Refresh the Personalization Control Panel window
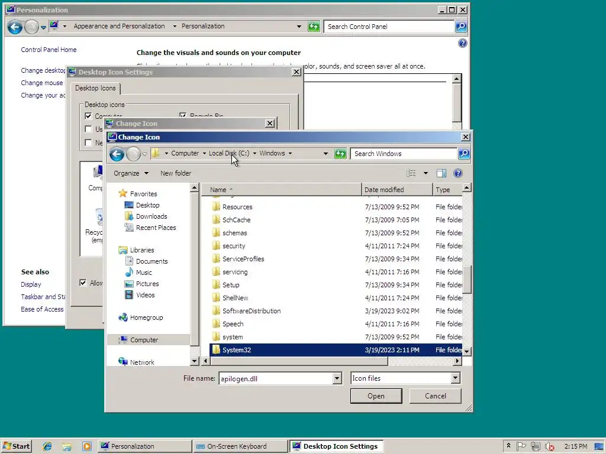 (x=314, y=26)
